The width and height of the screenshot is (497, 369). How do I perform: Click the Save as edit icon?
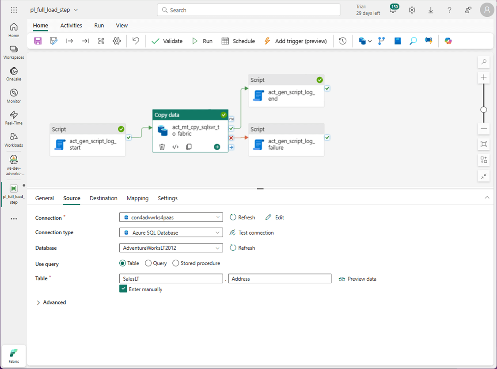[x=53, y=41]
